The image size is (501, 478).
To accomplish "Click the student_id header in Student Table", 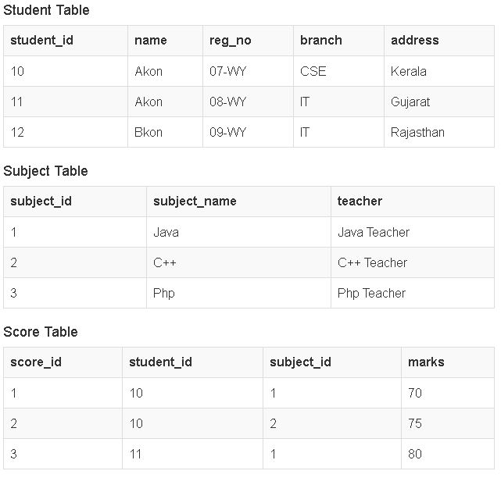I will point(41,41).
